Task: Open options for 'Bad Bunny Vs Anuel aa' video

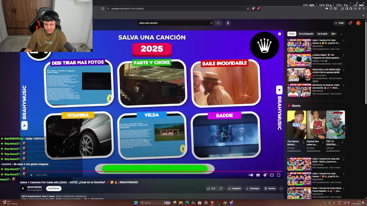Action: pos(343,85)
